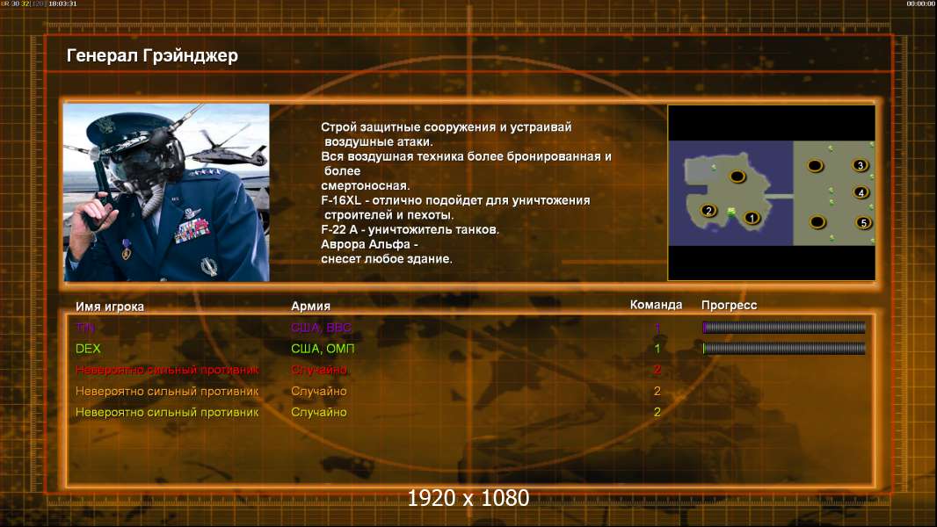The height and width of the screenshot is (527, 937).
Task: Click team number 2 in the orange row
Action: pyautogui.click(x=657, y=391)
